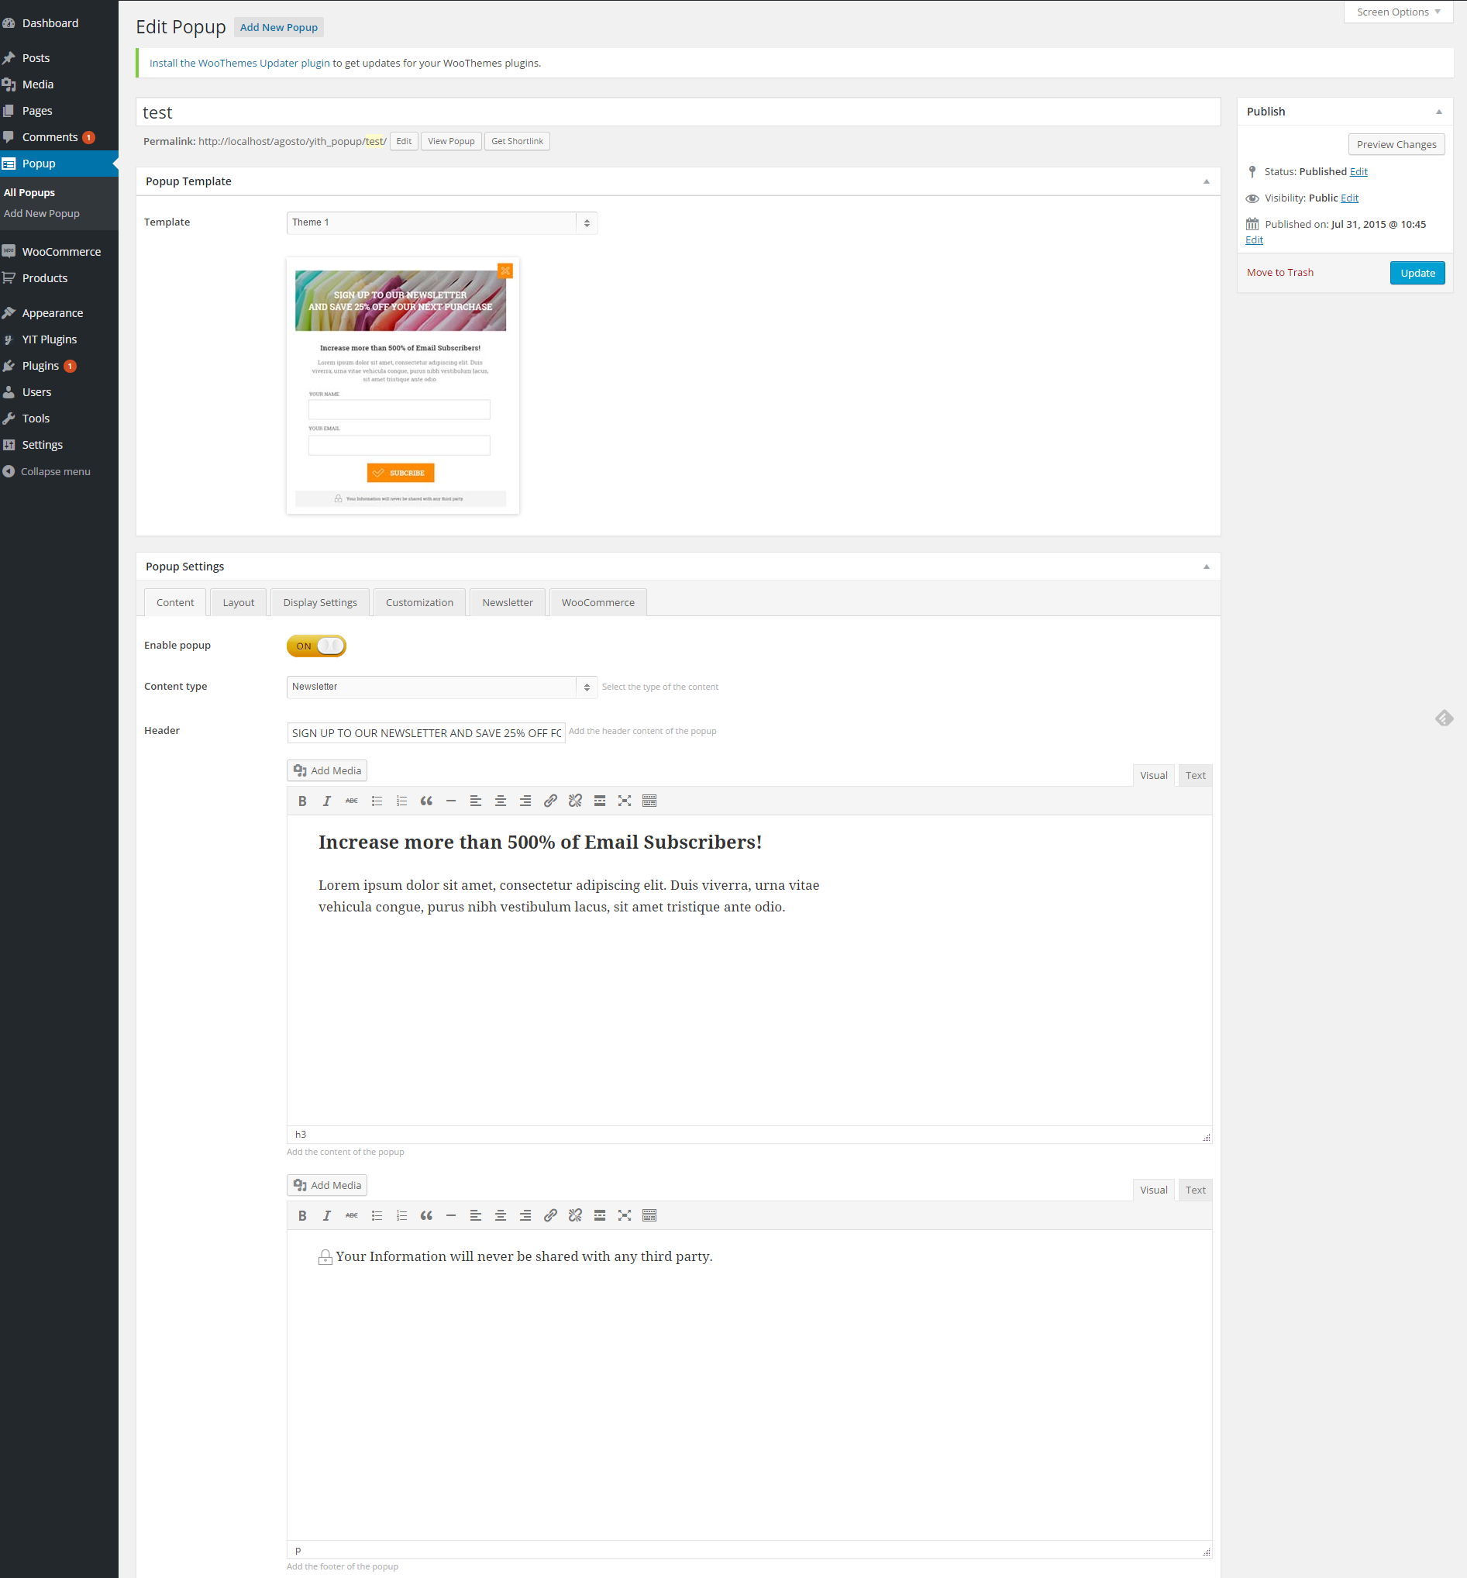
Task: Click the popup title field 'test'
Action: [x=678, y=112]
